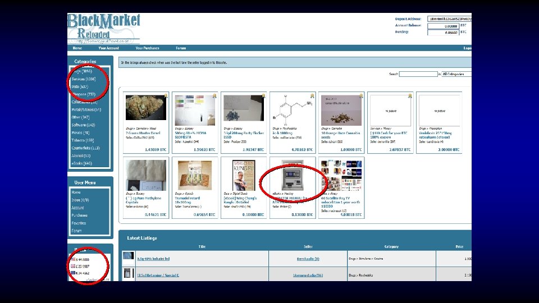Open the Party Flocker listing photo
Image resolution: width=539 pixels, height=303 pixels.
tap(244, 108)
